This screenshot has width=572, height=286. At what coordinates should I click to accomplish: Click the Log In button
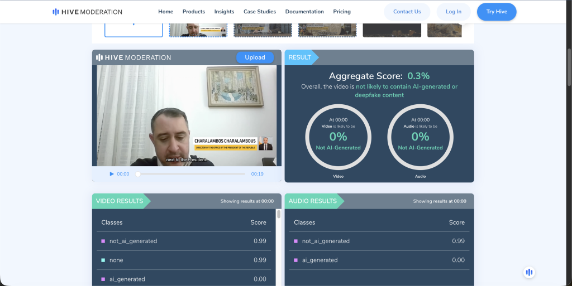point(454,12)
